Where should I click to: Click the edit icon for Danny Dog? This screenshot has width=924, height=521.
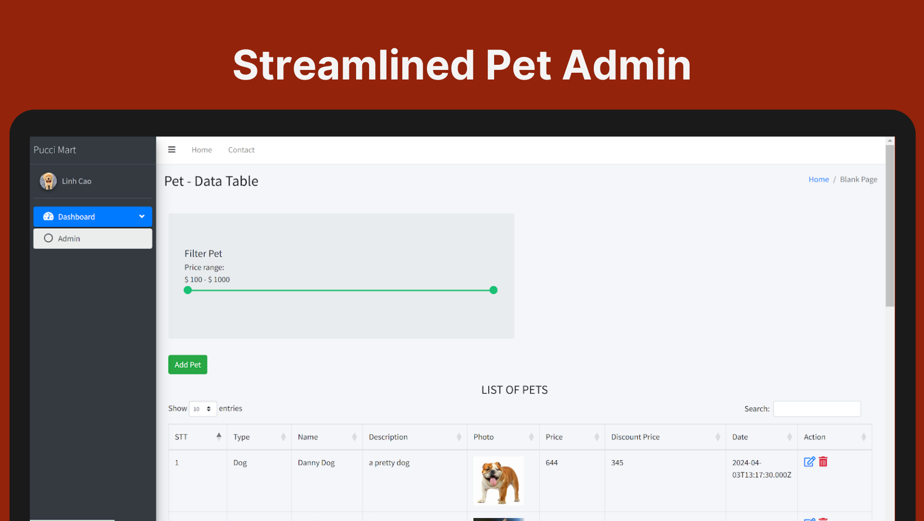point(809,462)
